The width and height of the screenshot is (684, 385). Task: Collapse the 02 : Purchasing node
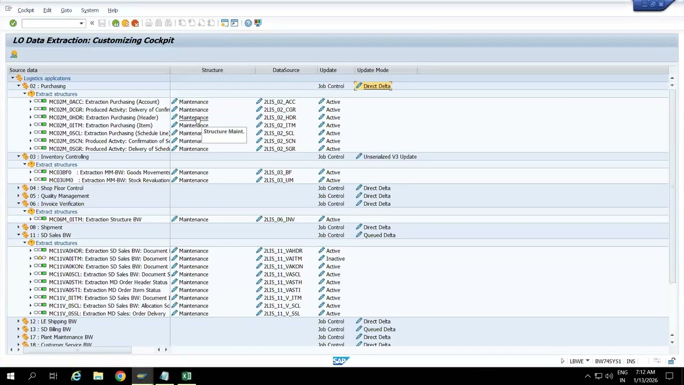point(18,86)
